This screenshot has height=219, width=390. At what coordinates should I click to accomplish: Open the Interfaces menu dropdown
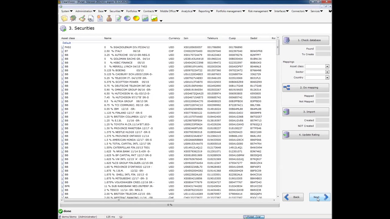coord(281,11)
